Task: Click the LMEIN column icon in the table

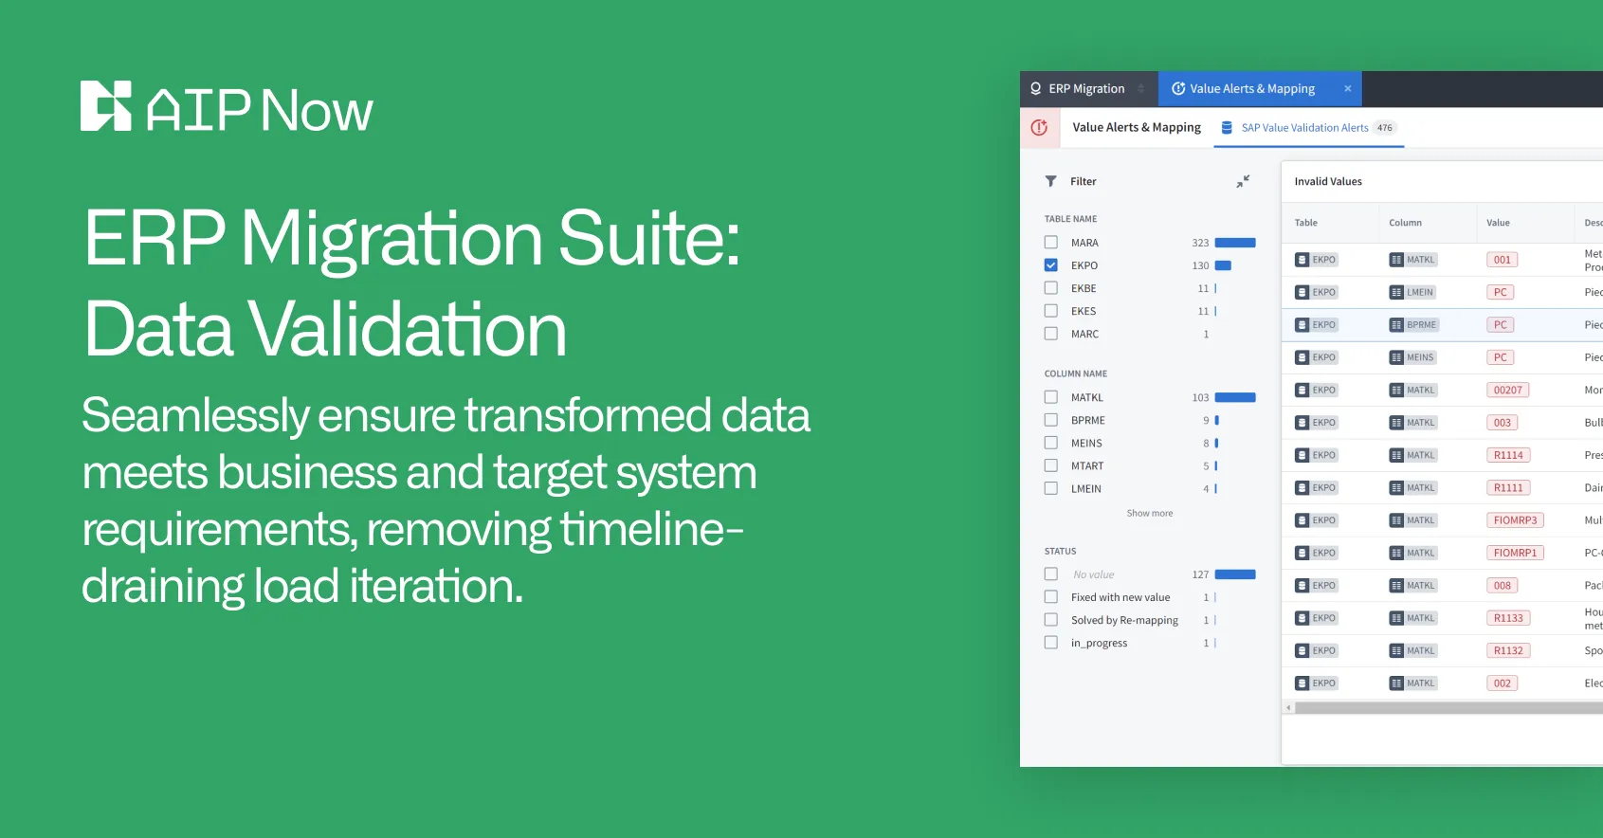Action: click(1396, 292)
